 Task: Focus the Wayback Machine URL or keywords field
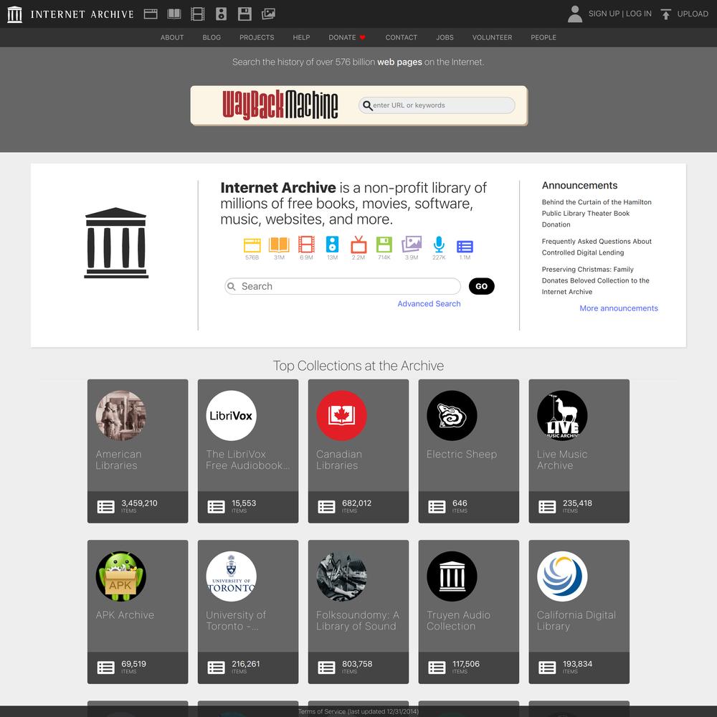(x=437, y=105)
